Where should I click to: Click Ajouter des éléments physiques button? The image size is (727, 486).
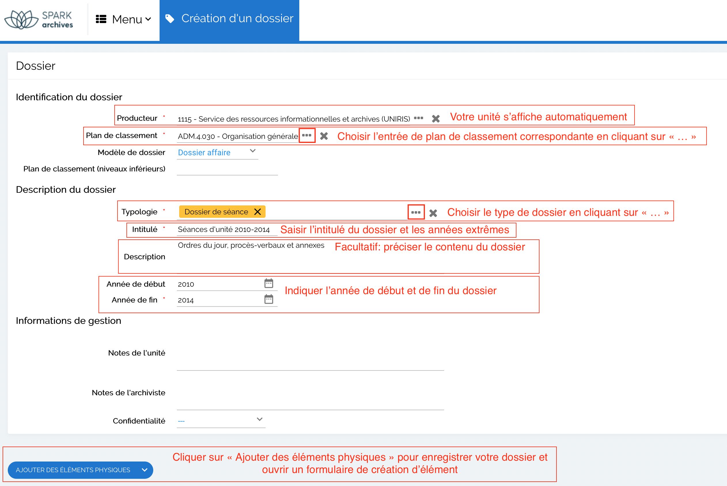(73, 470)
